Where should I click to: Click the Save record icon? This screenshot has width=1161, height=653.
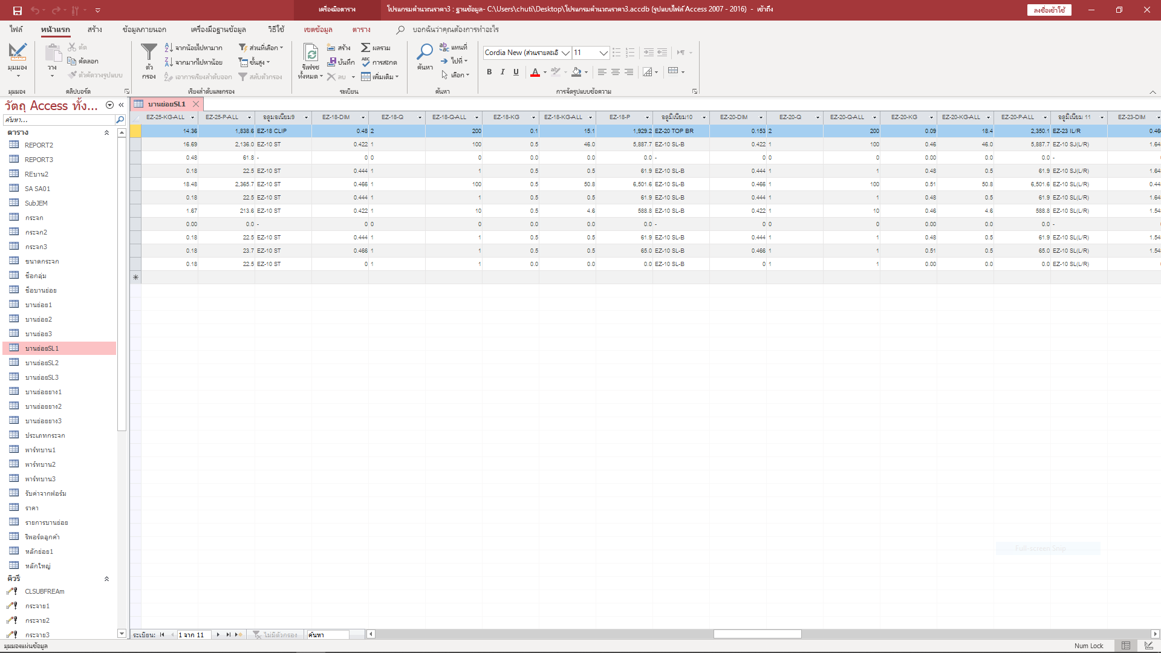pyautogui.click(x=332, y=62)
